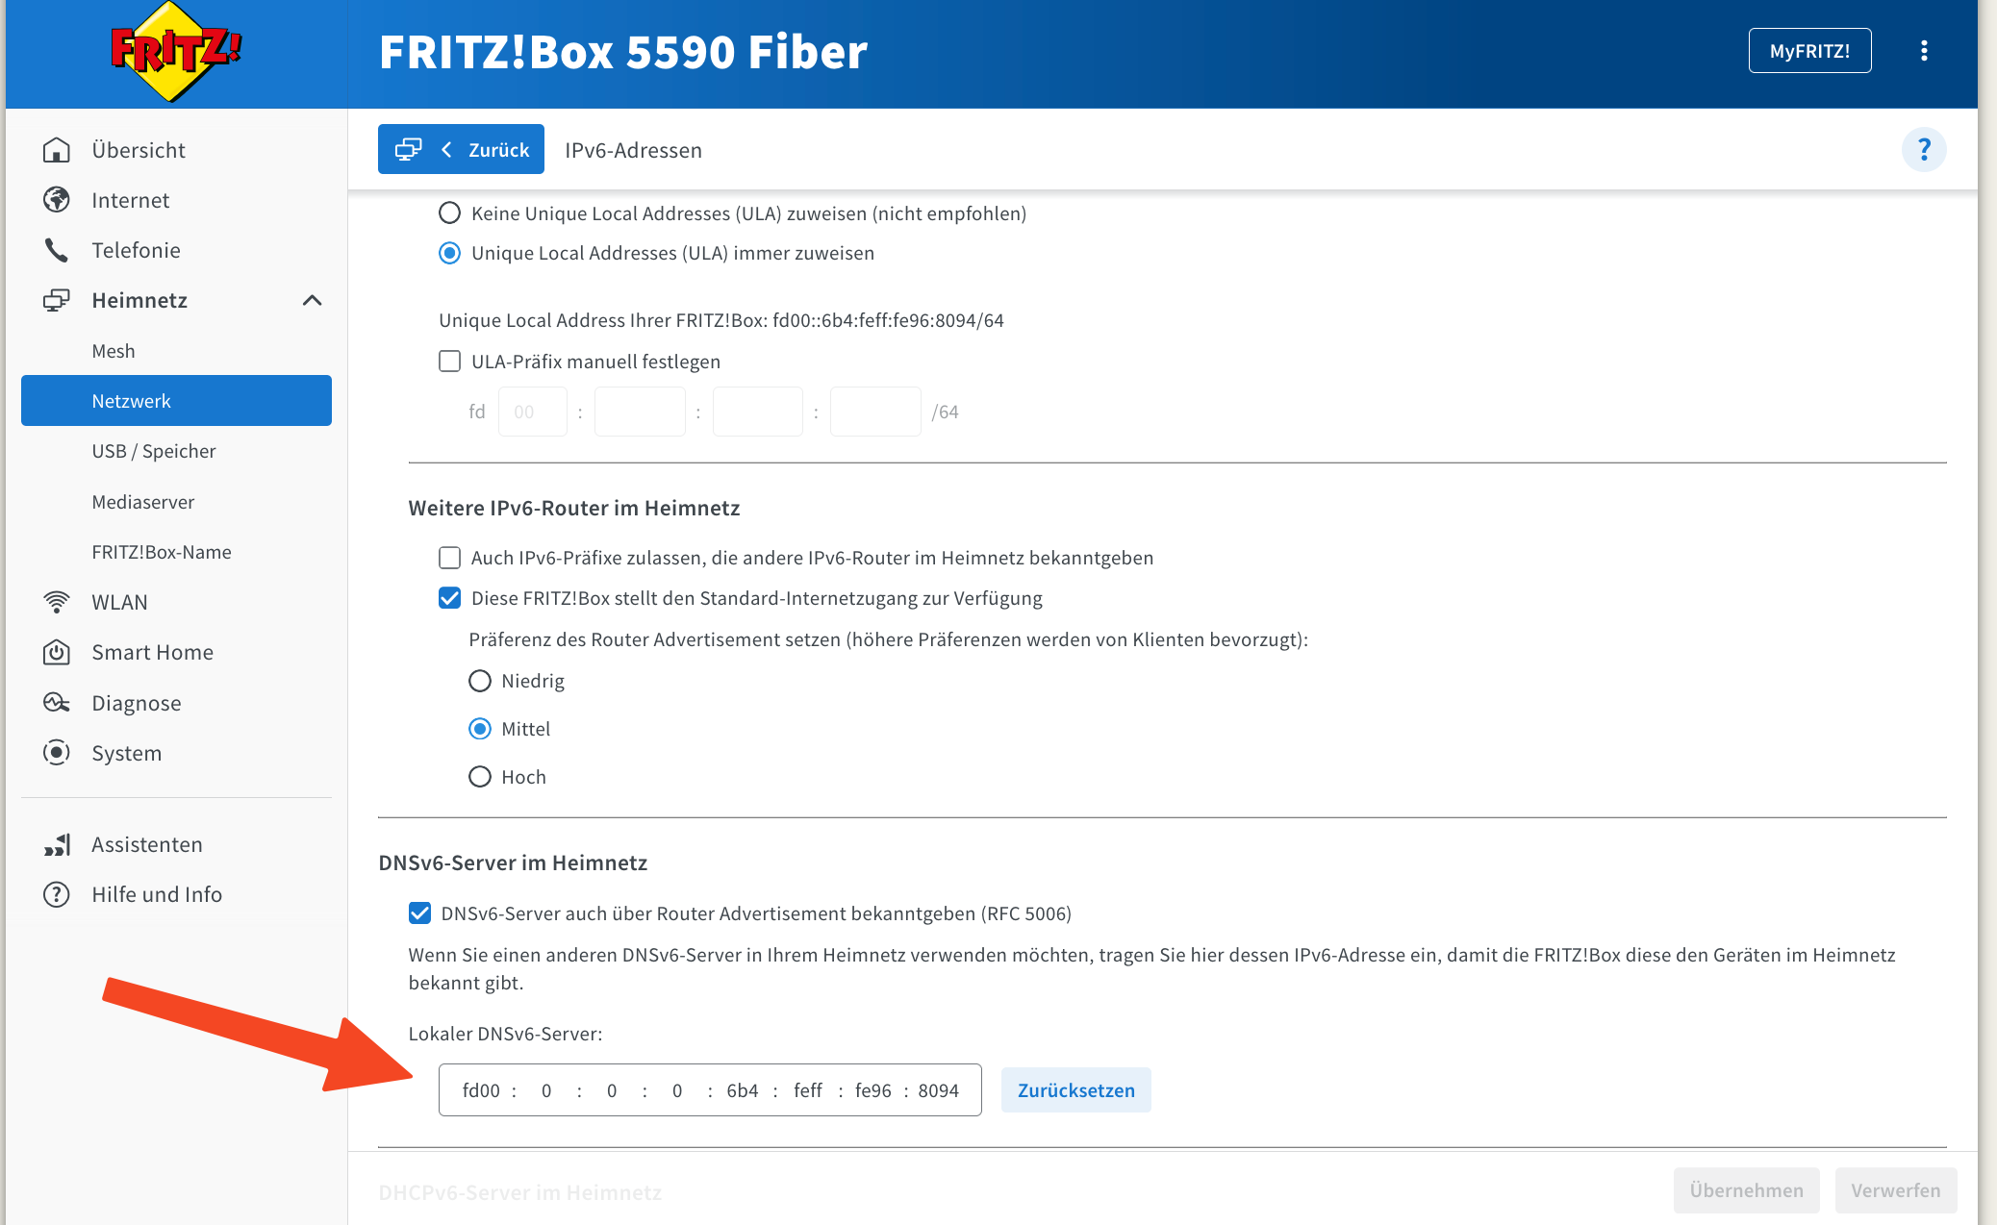1997x1225 pixels.
Task: Enable ULA-Präfix manuell festlegen checkbox
Action: click(x=449, y=362)
